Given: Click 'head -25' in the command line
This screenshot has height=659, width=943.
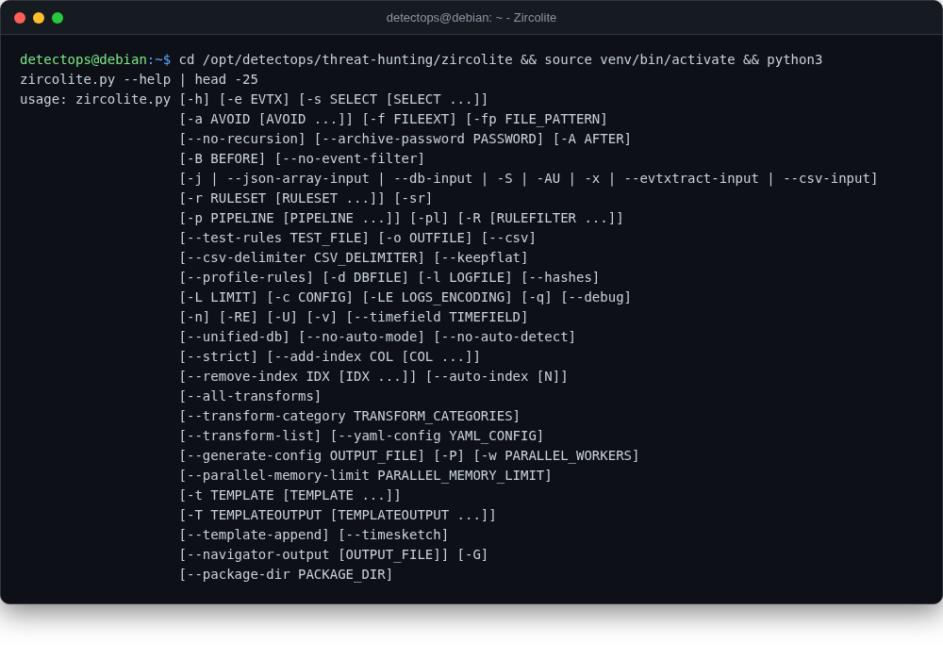Looking at the screenshot, I should point(226,79).
